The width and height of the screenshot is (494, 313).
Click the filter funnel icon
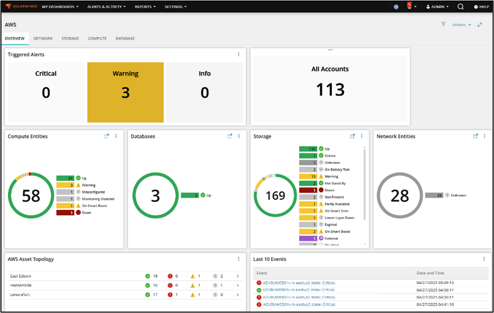coord(443,24)
